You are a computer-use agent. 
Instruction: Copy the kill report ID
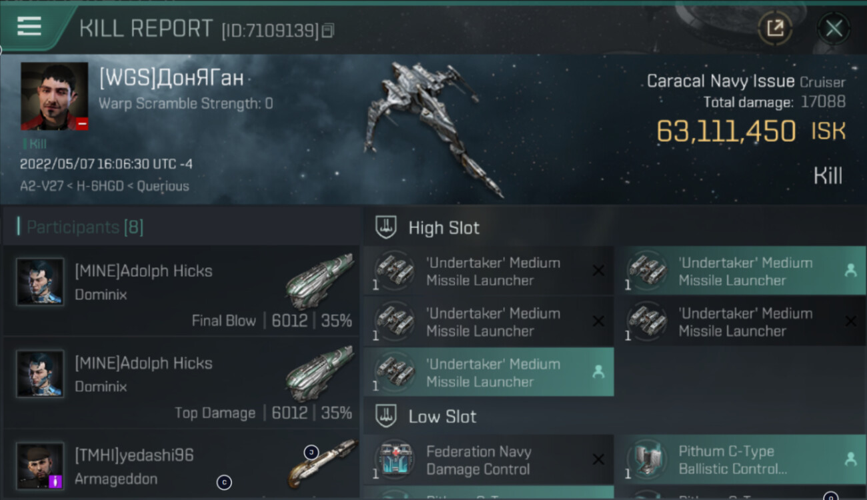[327, 30]
